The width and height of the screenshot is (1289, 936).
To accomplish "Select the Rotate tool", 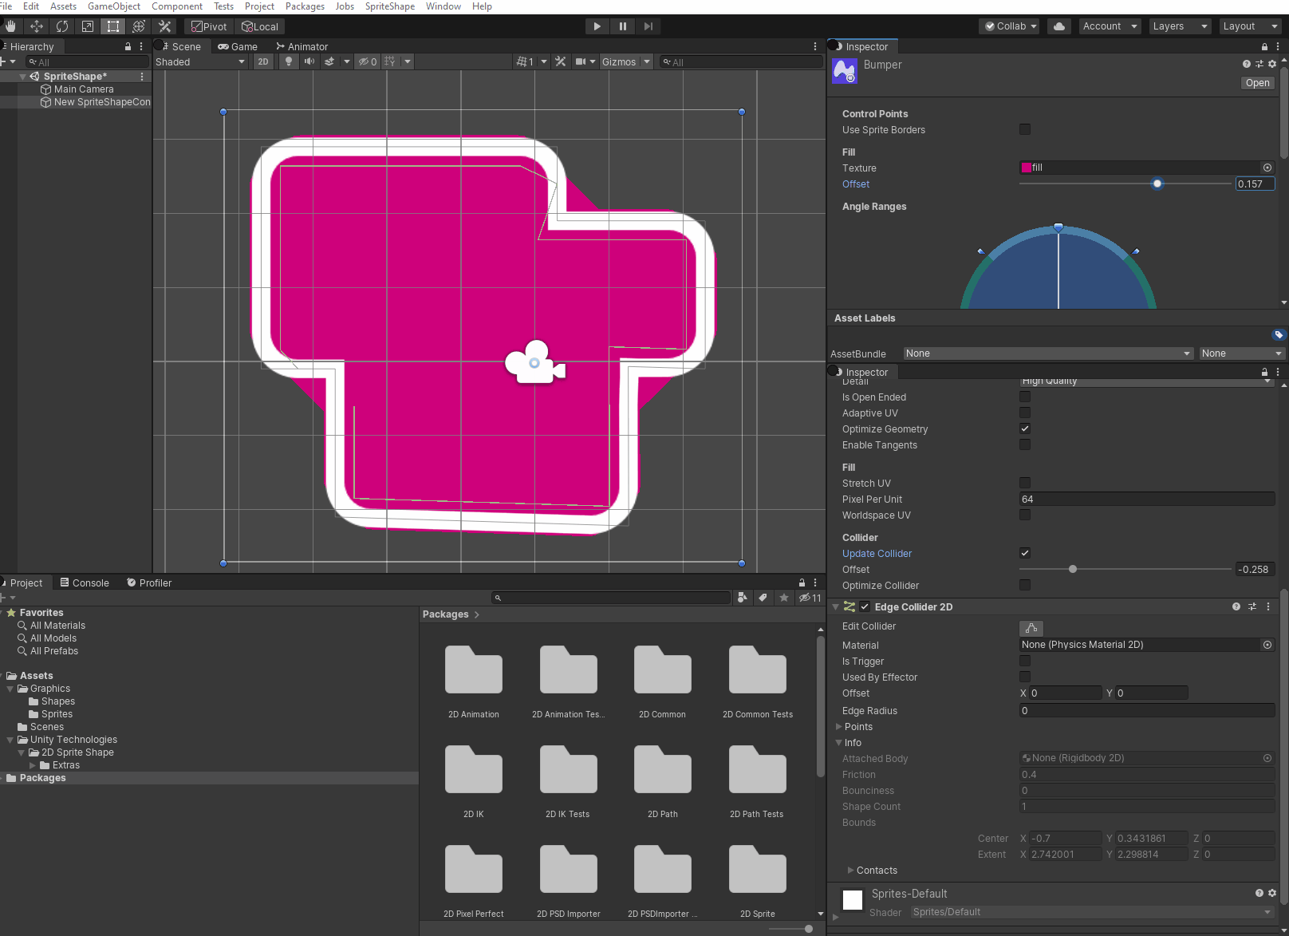I will coord(62,26).
